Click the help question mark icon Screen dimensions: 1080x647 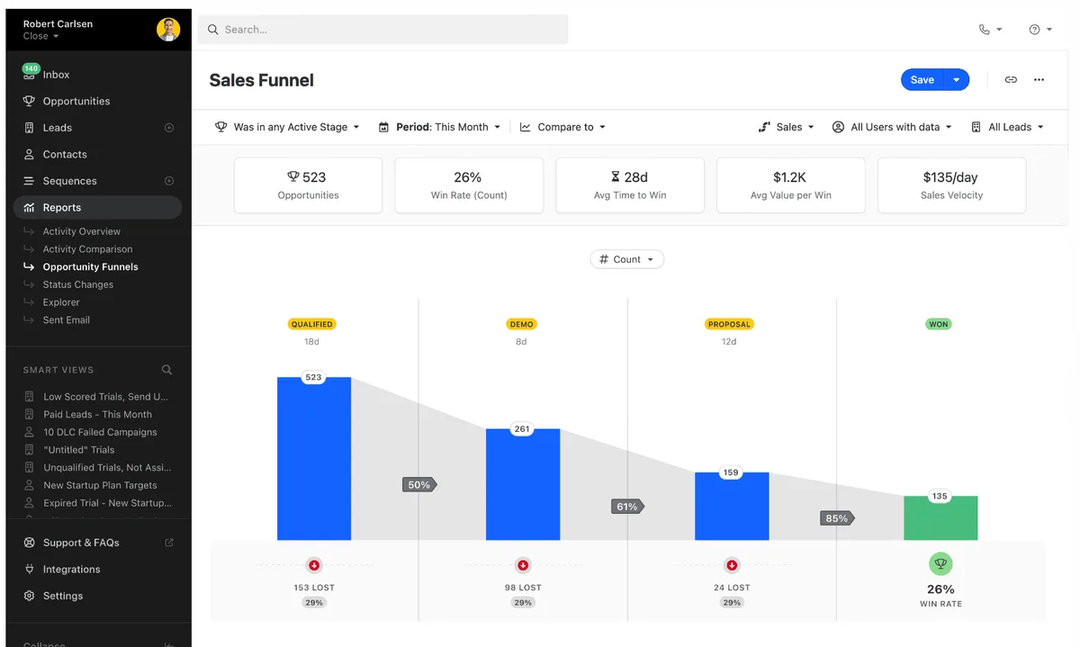pos(1035,29)
